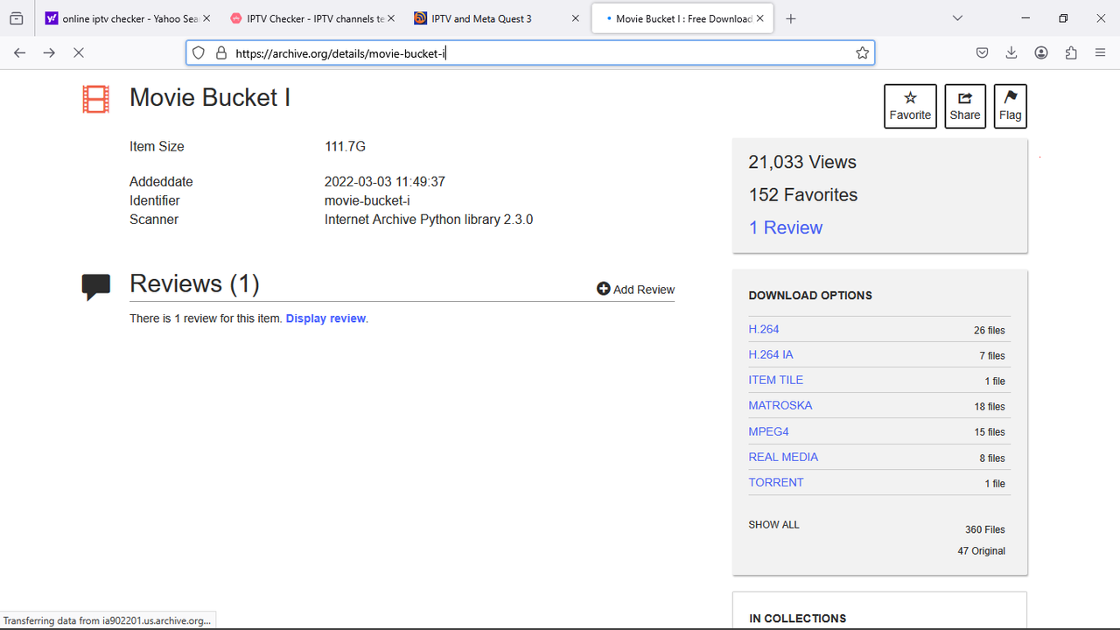The height and width of the screenshot is (630, 1120).
Task: Open the Extensions menu
Action: [x=1071, y=53]
